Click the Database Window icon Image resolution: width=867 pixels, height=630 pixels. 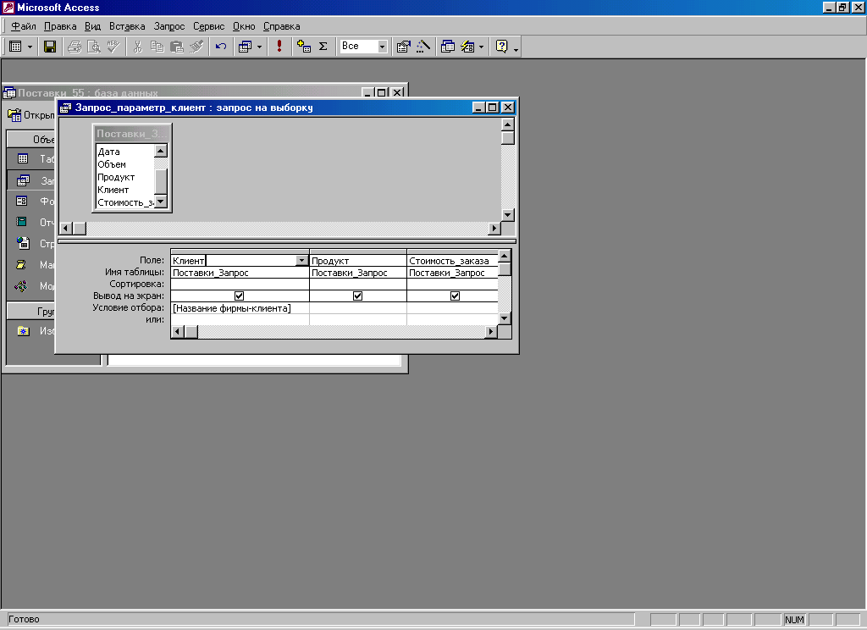click(448, 47)
